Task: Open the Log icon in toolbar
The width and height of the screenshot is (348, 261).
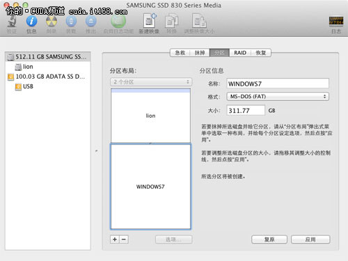Action: point(336,22)
